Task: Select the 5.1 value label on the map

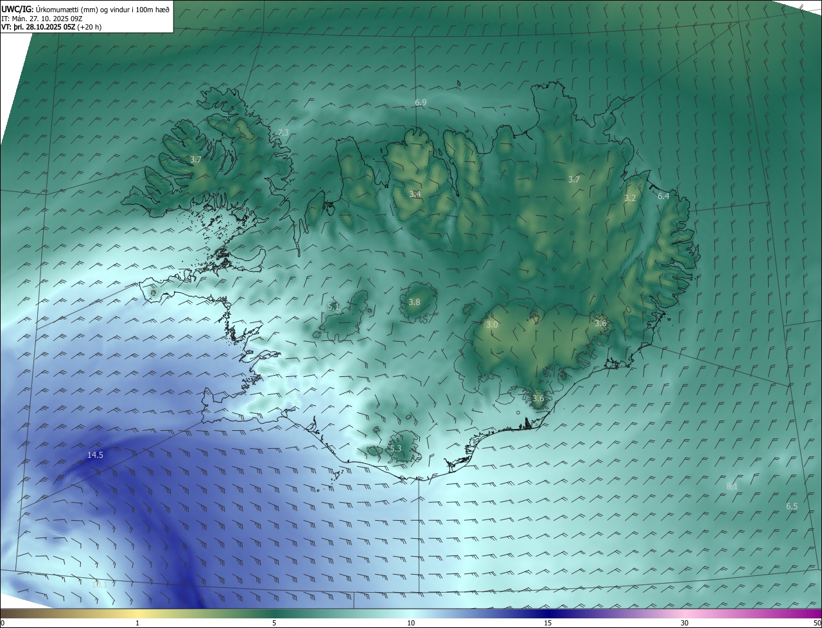Action: pos(333,307)
